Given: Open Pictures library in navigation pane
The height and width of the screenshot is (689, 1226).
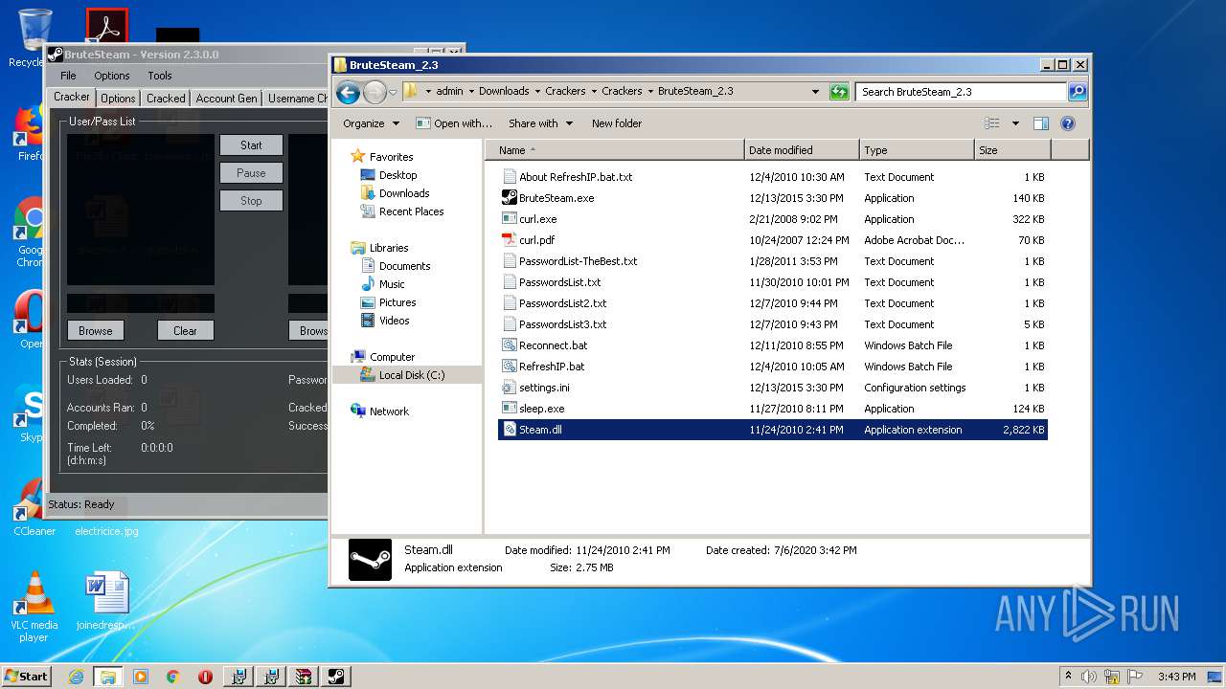Looking at the screenshot, I should [397, 302].
